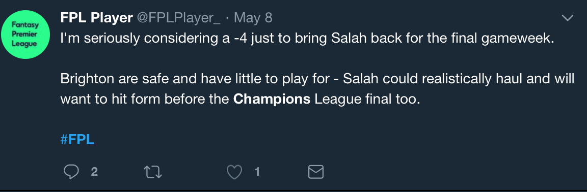Like the tweet with the heart icon
This screenshot has height=192, width=587.
(x=235, y=172)
